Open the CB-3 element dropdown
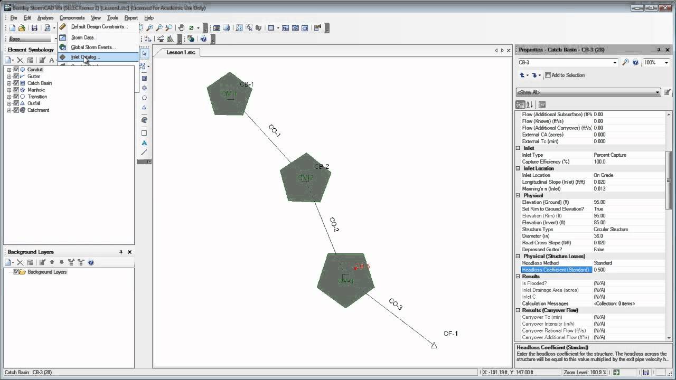The height and width of the screenshot is (380, 676). [x=615, y=62]
